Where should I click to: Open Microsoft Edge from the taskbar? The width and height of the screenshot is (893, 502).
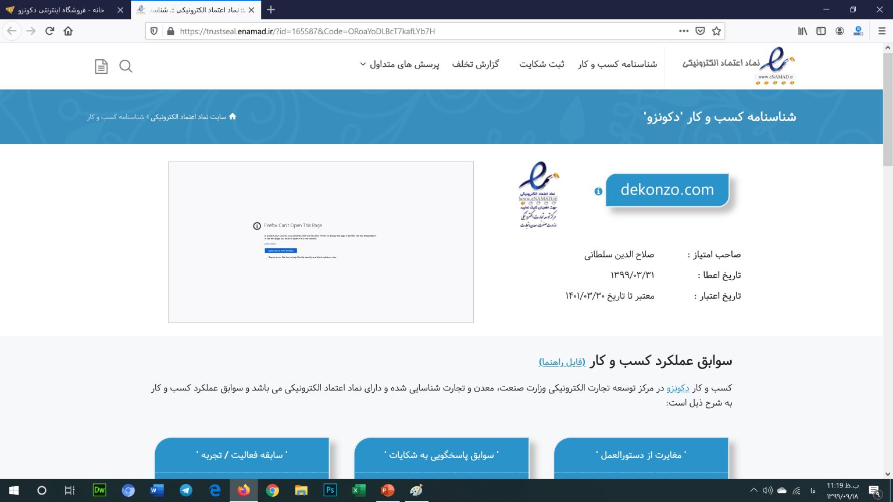(x=215, y=490)
